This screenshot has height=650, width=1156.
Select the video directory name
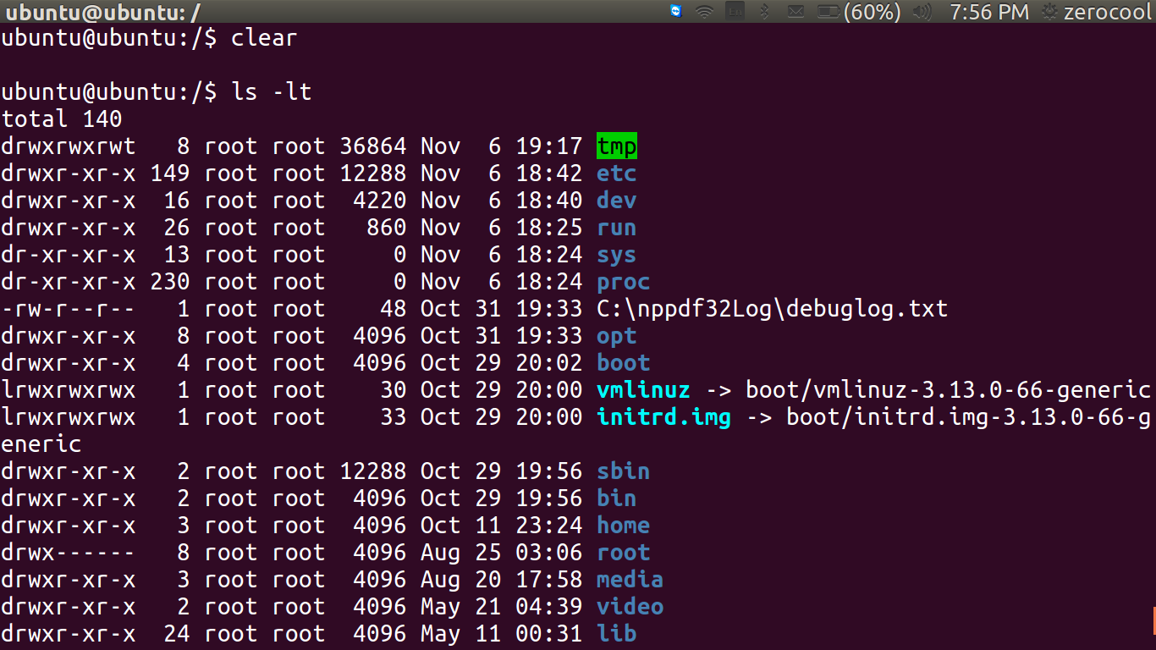click(630, 607)
